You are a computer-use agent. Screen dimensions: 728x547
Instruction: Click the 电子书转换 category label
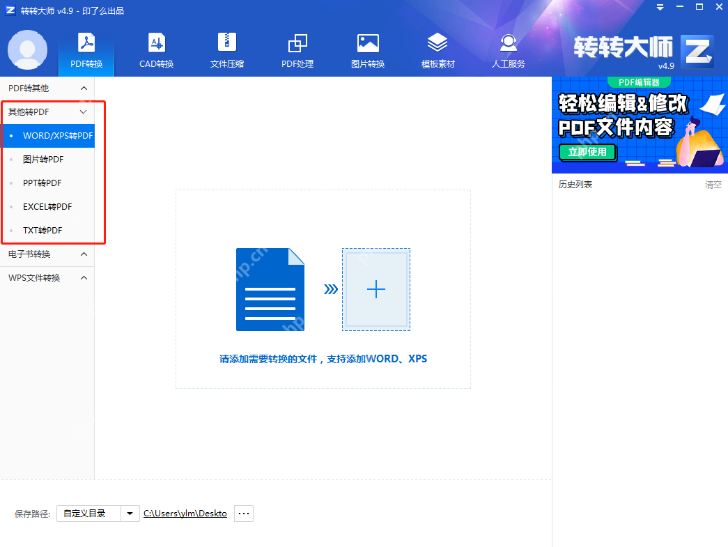pos(29,254)
